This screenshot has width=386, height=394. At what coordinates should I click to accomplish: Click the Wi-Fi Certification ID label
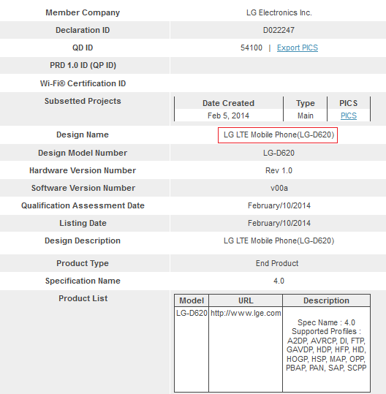(x=83, y=83)
